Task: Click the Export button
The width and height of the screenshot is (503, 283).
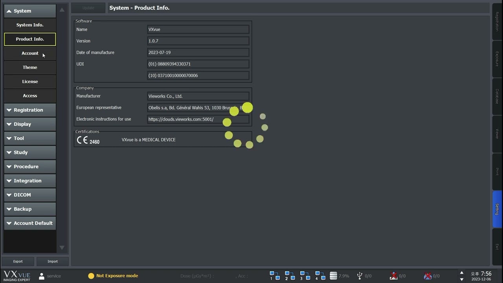Action: click(x=18, y=261)
